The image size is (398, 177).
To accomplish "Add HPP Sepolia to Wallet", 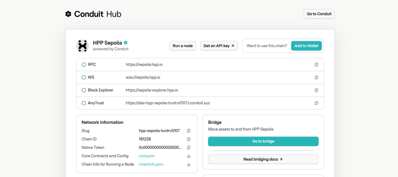I will tap(306, 46).
